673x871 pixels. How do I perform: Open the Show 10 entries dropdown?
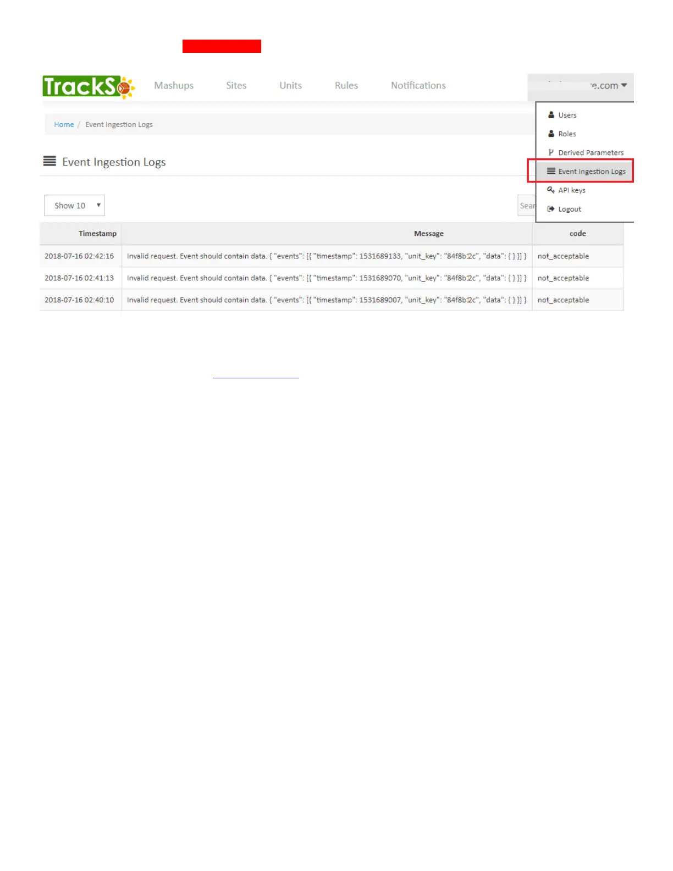click(74, 205)
